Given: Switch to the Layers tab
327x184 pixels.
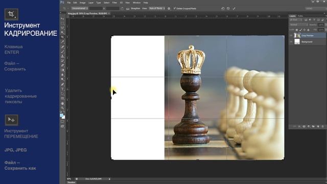Looking at the screenshot, I should tap(293, 16).
